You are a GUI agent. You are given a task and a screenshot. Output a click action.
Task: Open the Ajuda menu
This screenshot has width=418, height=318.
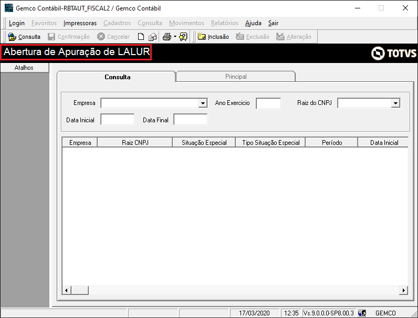(253, 23)
